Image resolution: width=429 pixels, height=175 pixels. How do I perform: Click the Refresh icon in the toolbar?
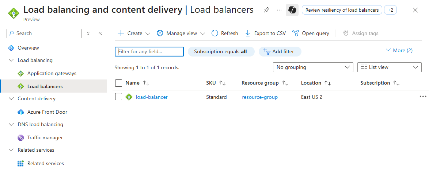pyautogui.click(x=215, y=33)
